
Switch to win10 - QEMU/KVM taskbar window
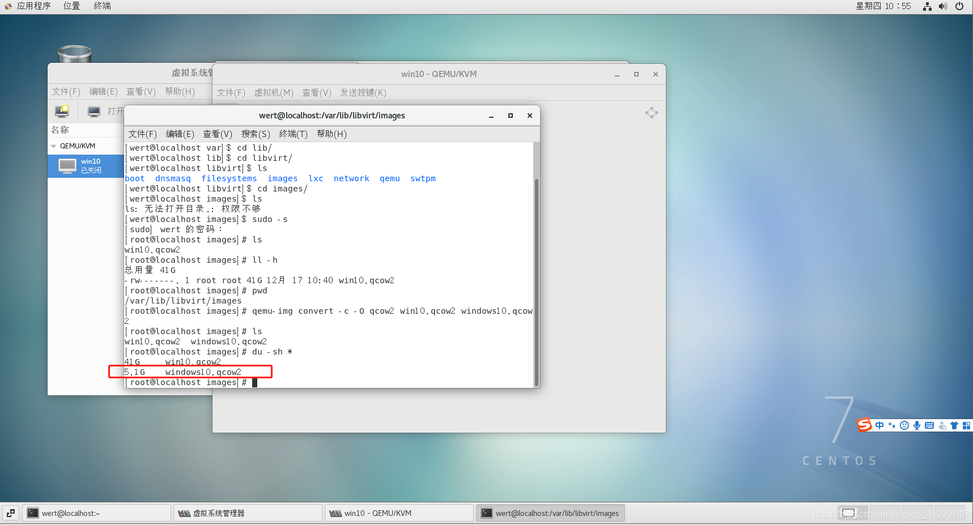pos(399,513)
